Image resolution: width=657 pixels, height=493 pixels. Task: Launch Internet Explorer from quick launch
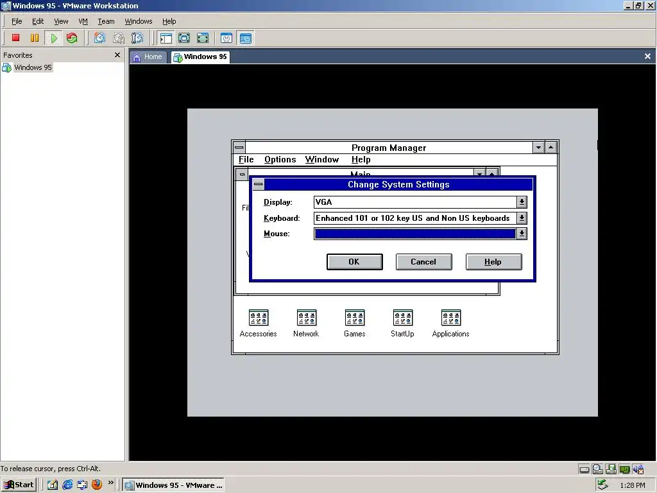click(67, 485)
